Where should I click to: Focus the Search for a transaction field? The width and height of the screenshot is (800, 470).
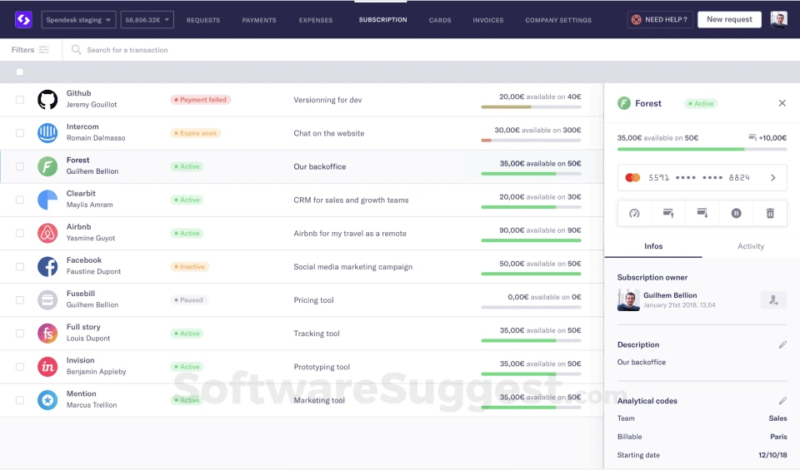[127, 50]
